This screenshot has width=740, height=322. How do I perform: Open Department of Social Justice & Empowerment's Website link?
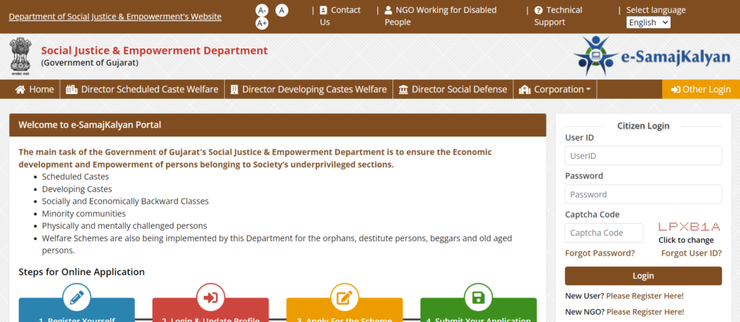[x=115, y=17]
